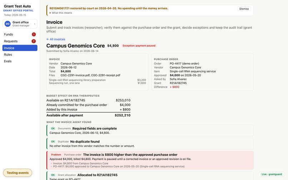The width and height of the screenshot is (288, 180).
Task: Click the Today: 2026-06-15 date text
Action: coord(15,15)
